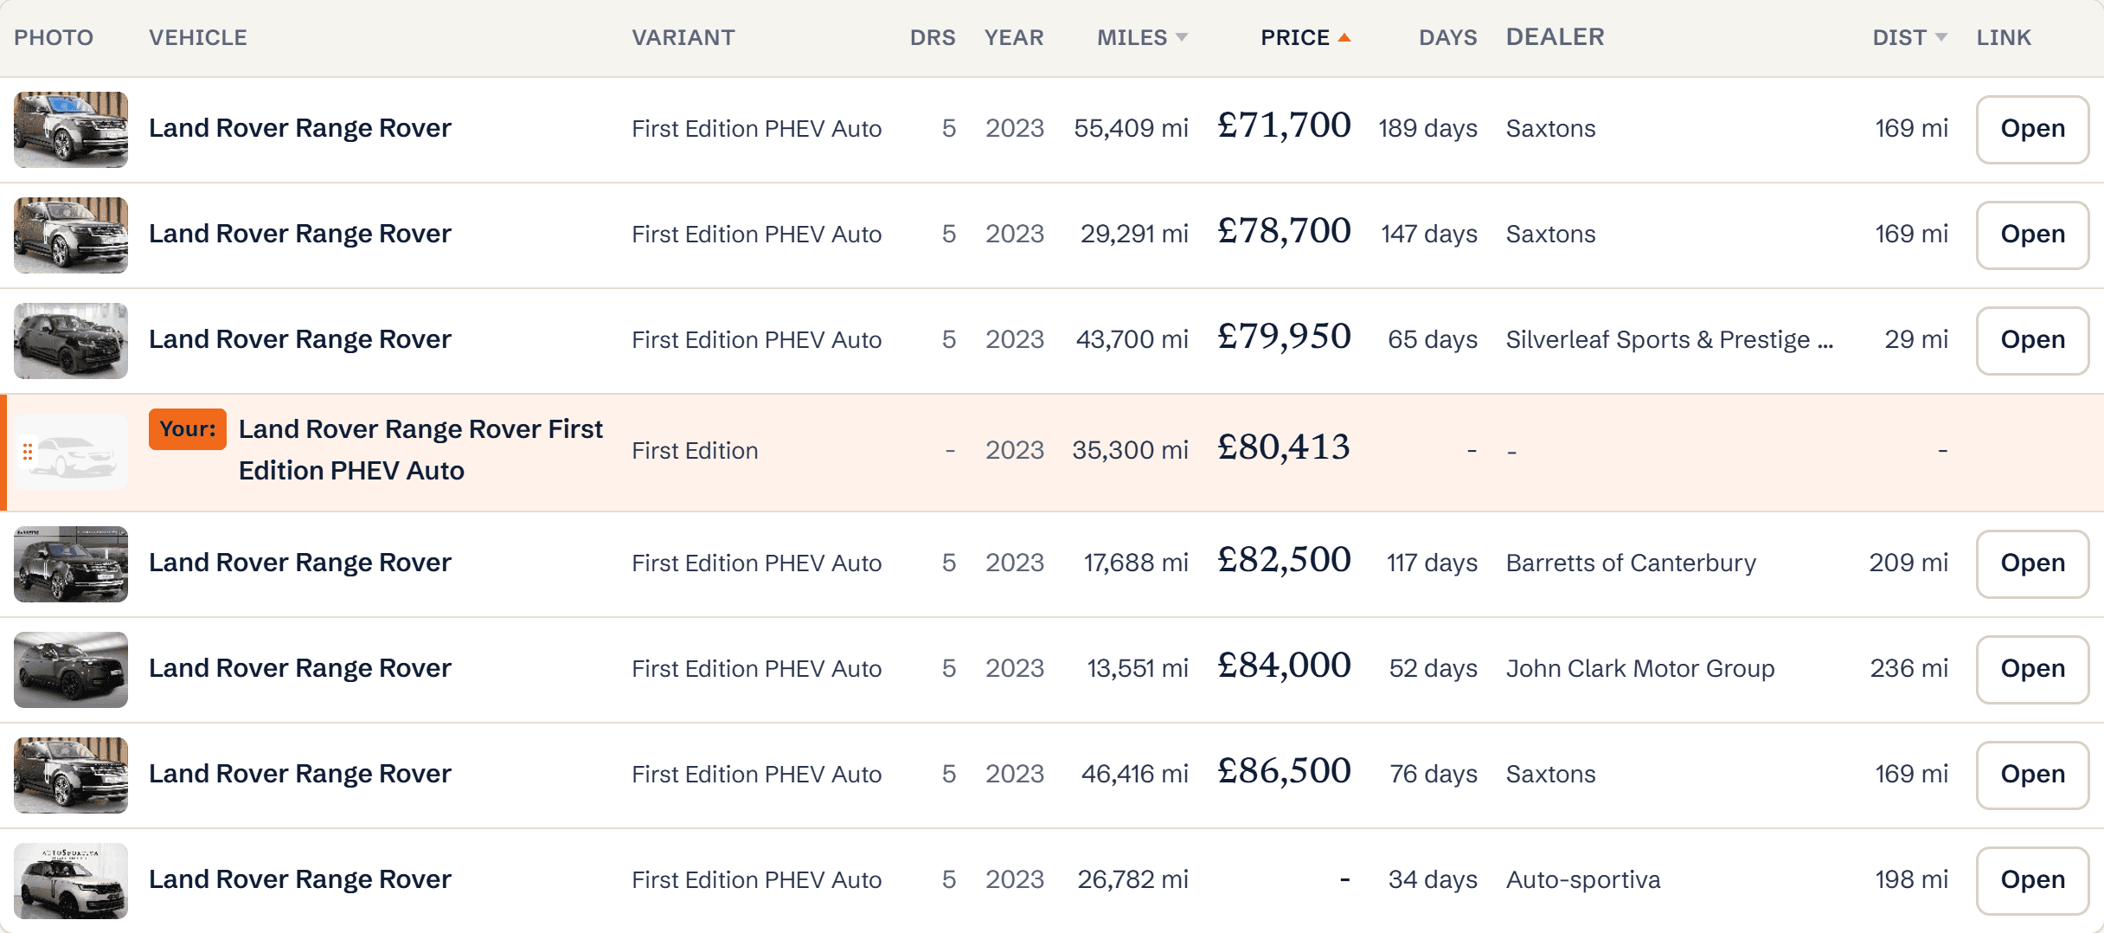View photo of the 46,416 mi Range Rover
Image resolution: width=2104 pixels, height=933 pixels.
[71, 775]
